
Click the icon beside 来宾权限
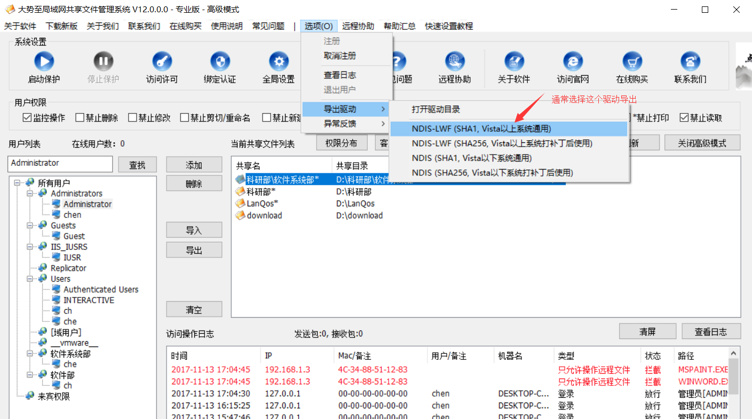[30, 396]
